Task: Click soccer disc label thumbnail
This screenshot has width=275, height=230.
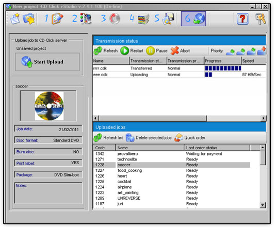Action: coord(49,107)
